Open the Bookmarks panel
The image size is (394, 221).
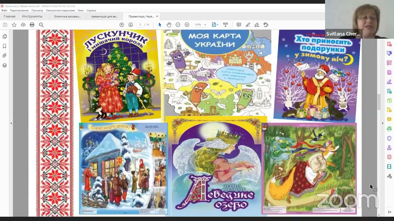5,46
